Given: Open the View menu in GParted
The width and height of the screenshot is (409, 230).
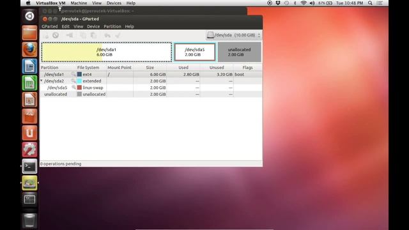Looking at the screenshot, I should click(78, 26).
